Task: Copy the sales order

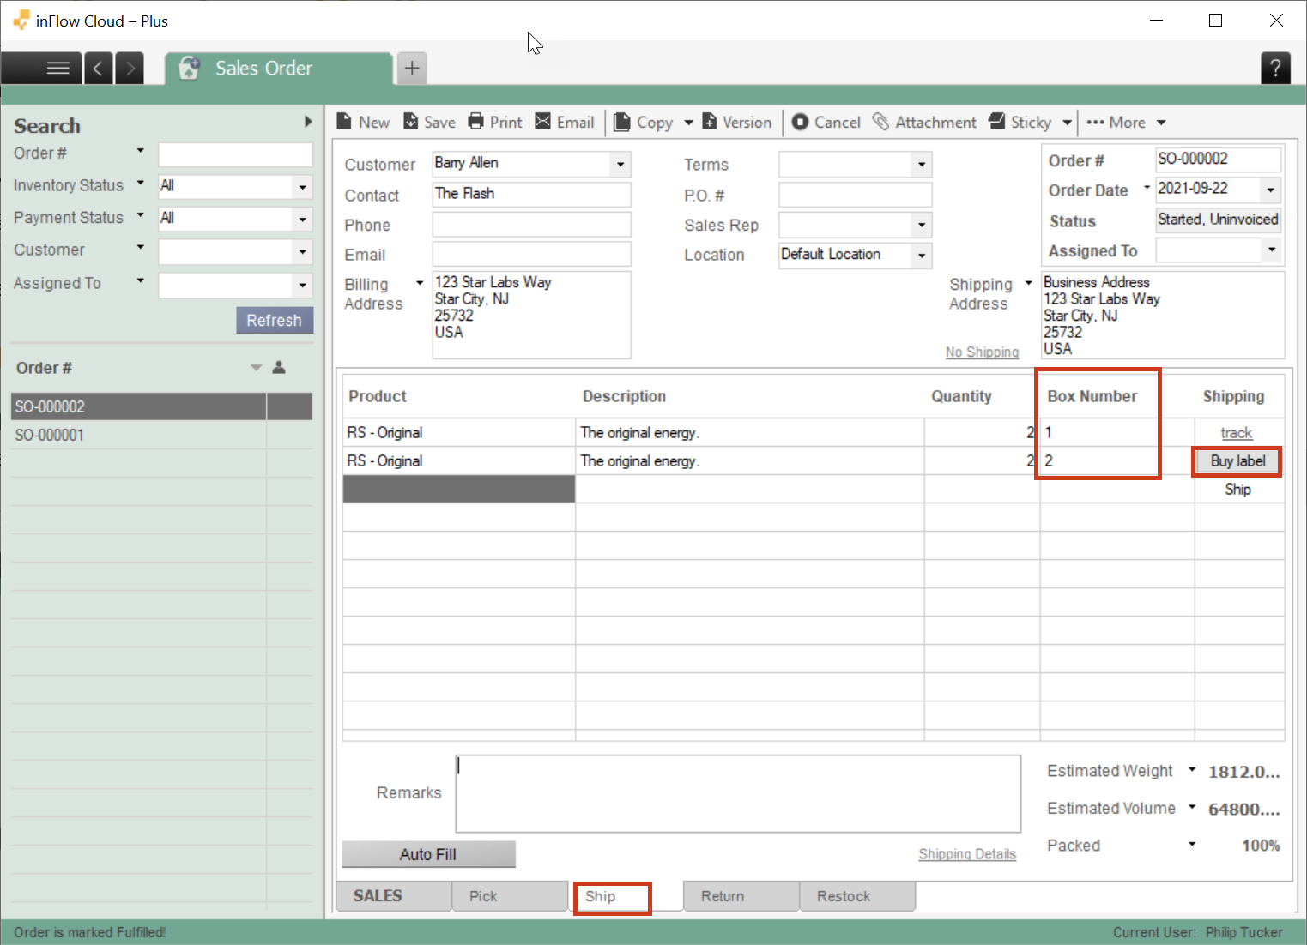Action: [644, 122]
